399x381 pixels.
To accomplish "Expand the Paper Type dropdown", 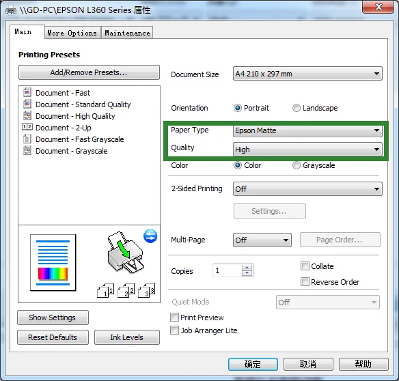I will pos(307,130).
